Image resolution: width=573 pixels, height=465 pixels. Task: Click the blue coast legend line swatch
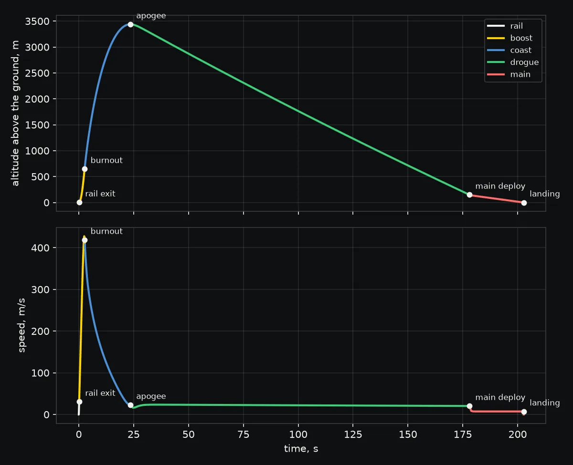495,50
